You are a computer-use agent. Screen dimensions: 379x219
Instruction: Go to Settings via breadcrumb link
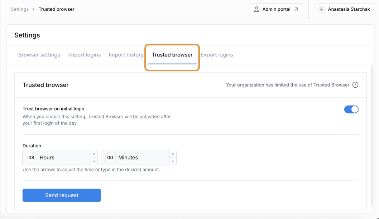pyautogui.click(x=20, y=9)
